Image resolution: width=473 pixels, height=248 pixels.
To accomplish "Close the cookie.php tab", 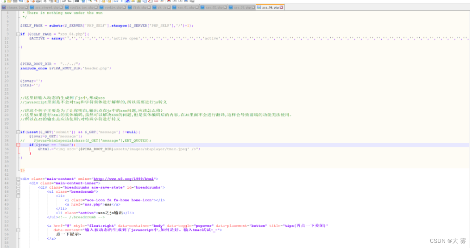I will coord(124,7).
